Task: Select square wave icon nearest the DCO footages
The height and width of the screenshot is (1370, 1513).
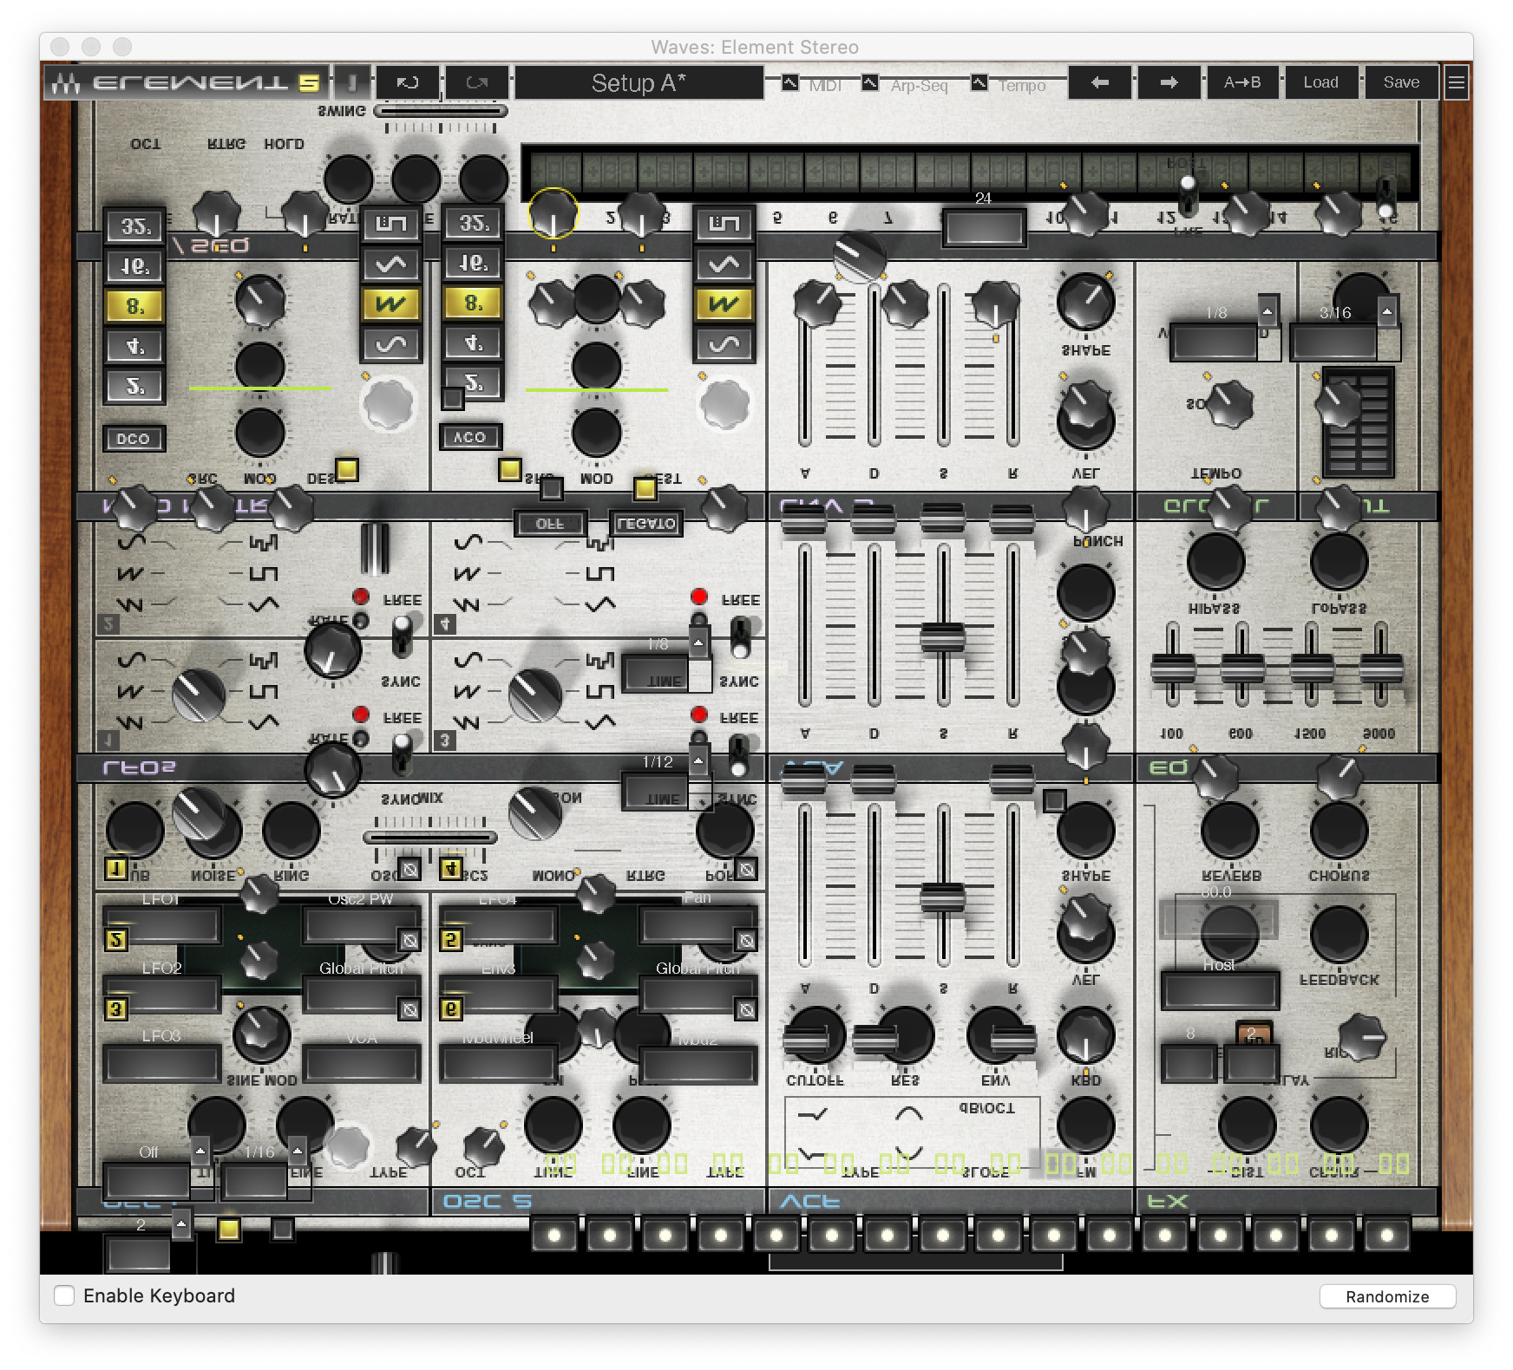Action: coord(391,225)
